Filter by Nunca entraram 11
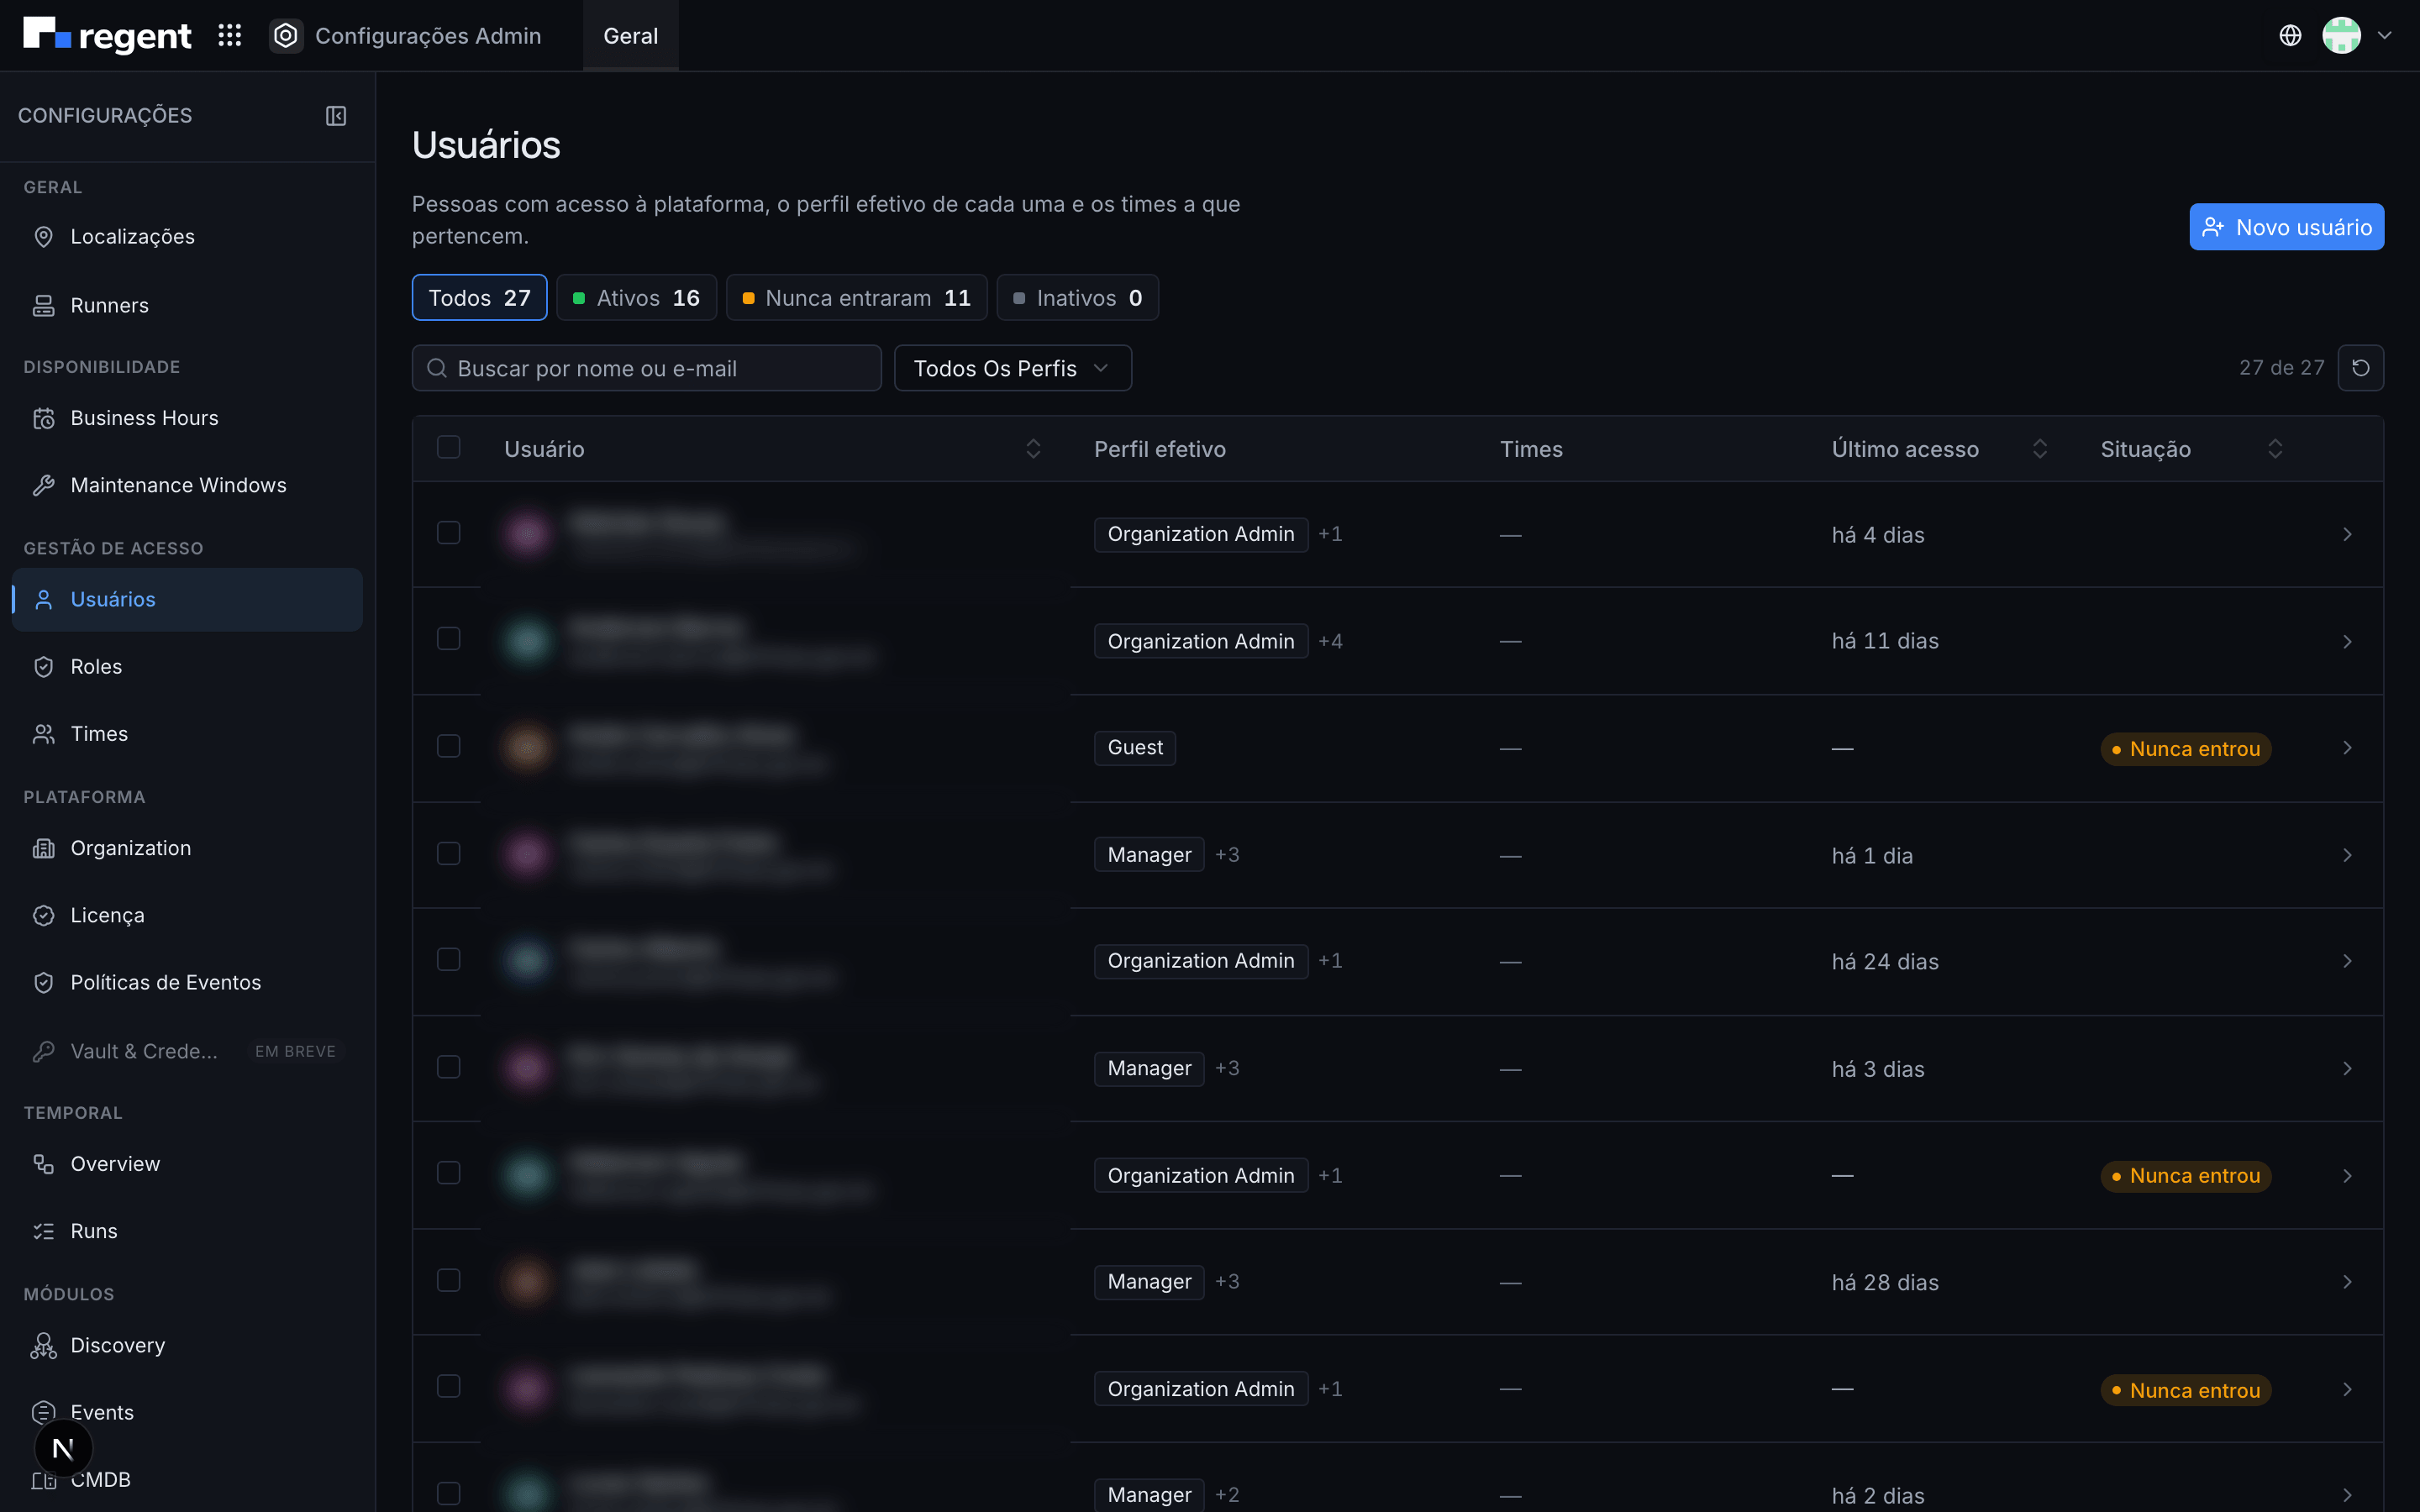The height and width of the screenshot is (1512, 2420). click(x=857, y=298)
